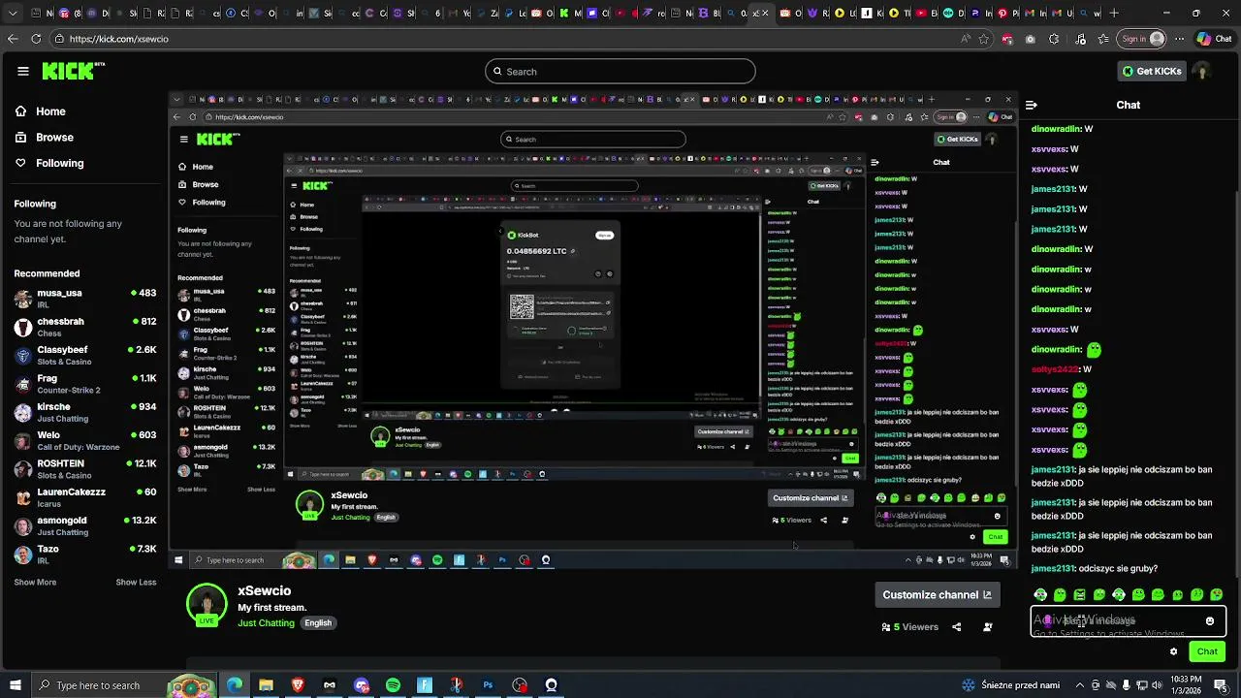Click the moderator user icon beside share
The height and width of the screenshot is (698, 1241).
click(987, 627)
